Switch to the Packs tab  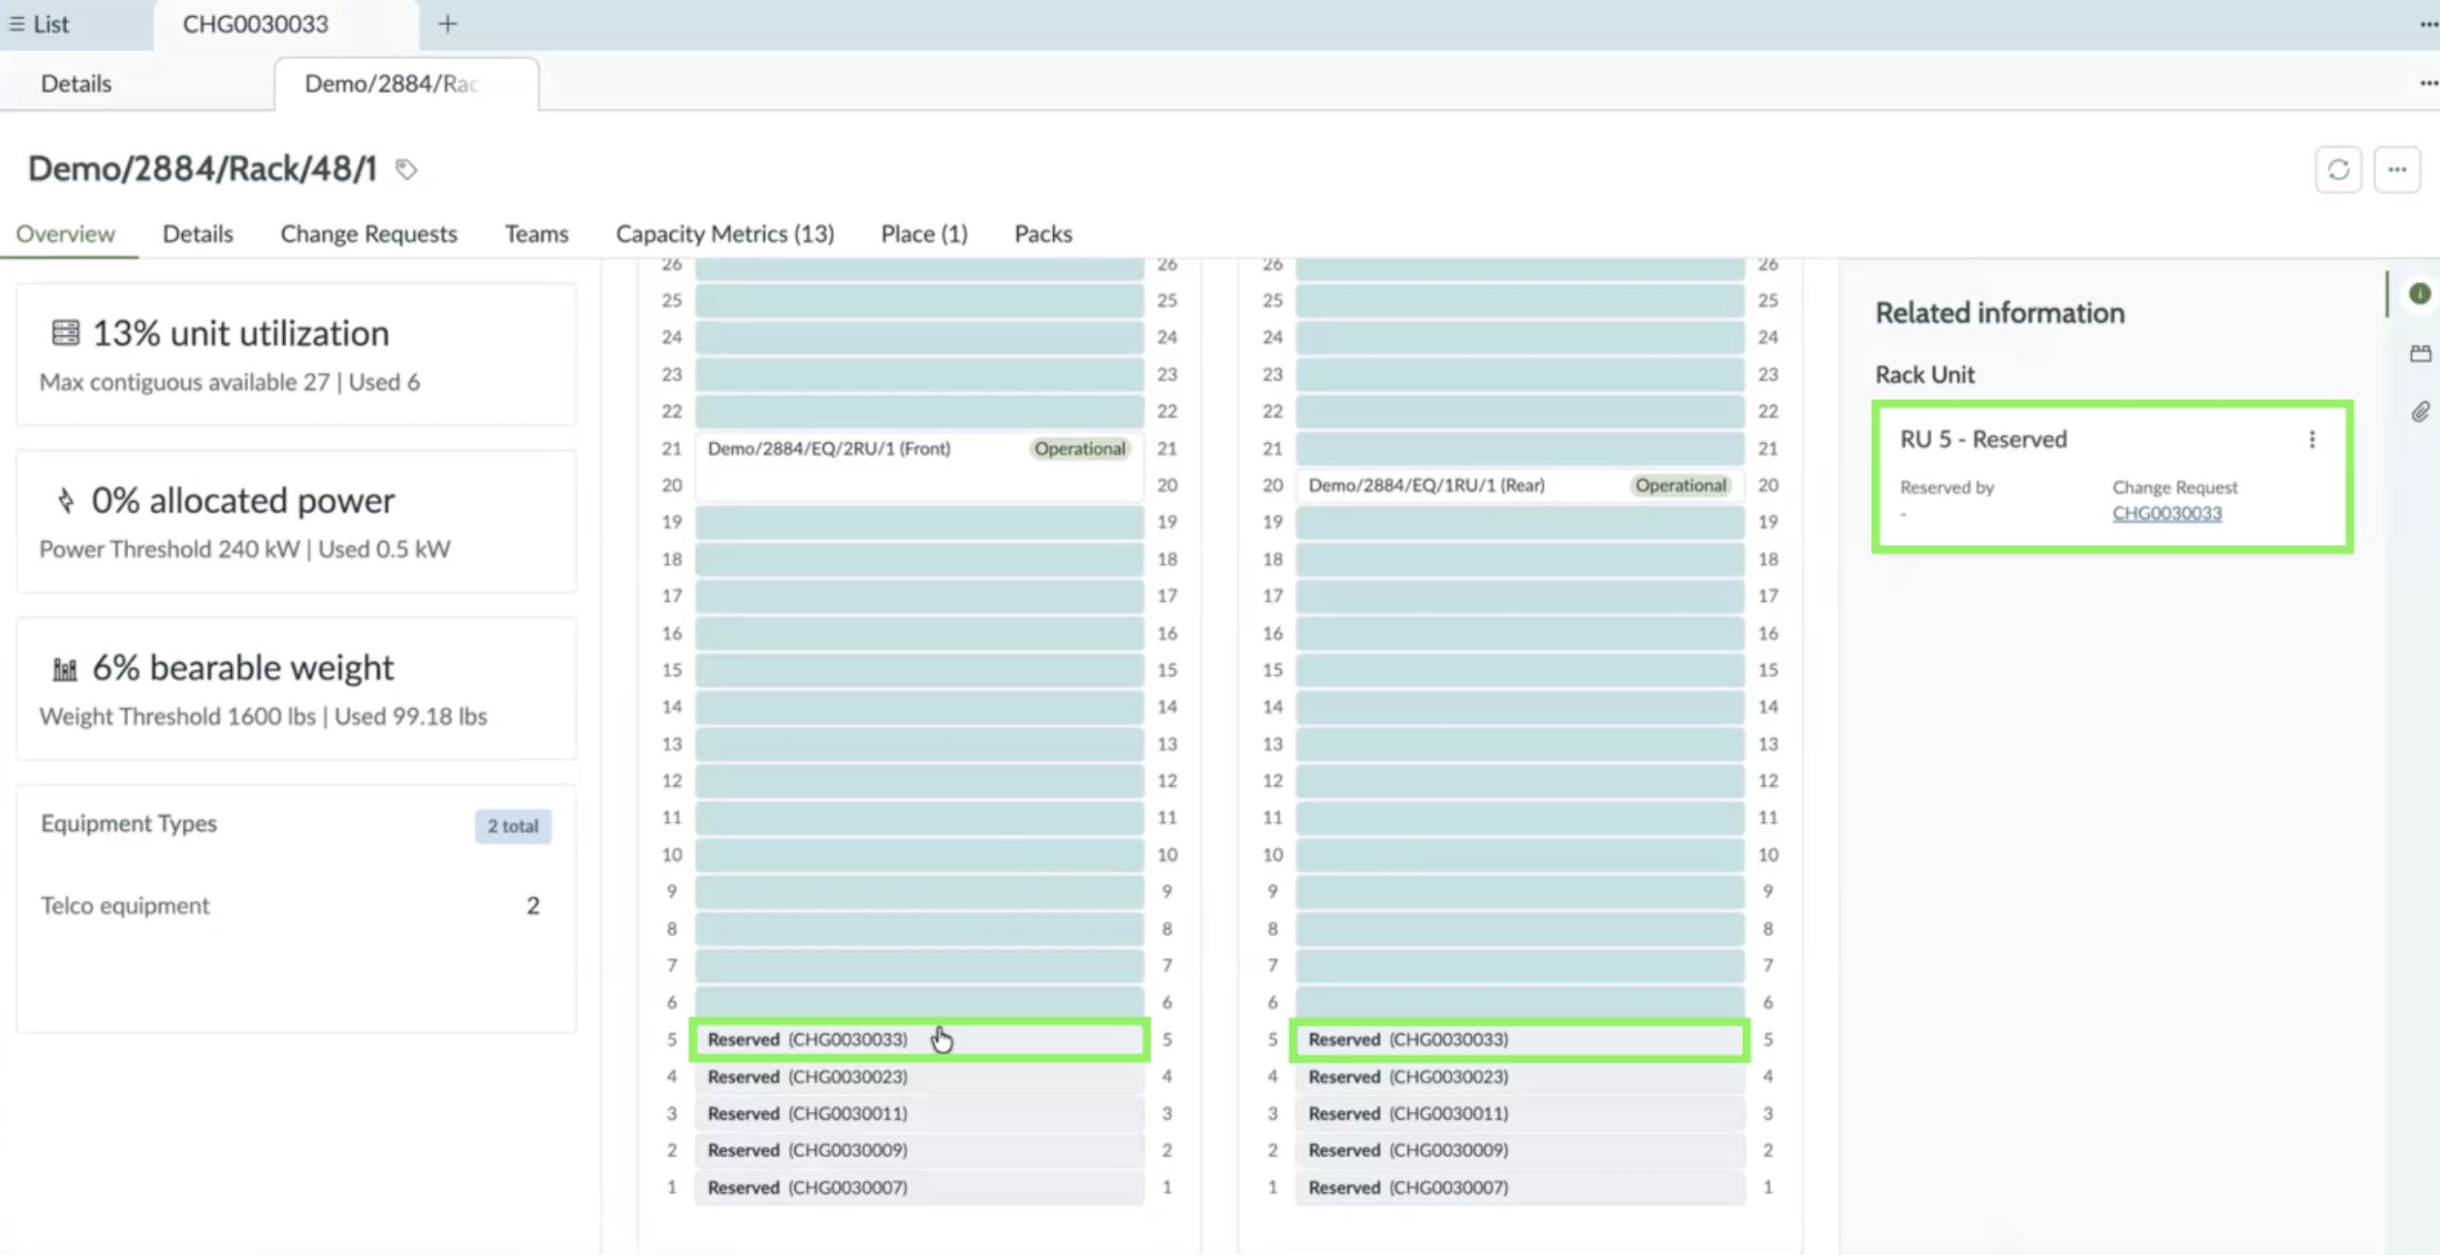[x=1043, y=234]
